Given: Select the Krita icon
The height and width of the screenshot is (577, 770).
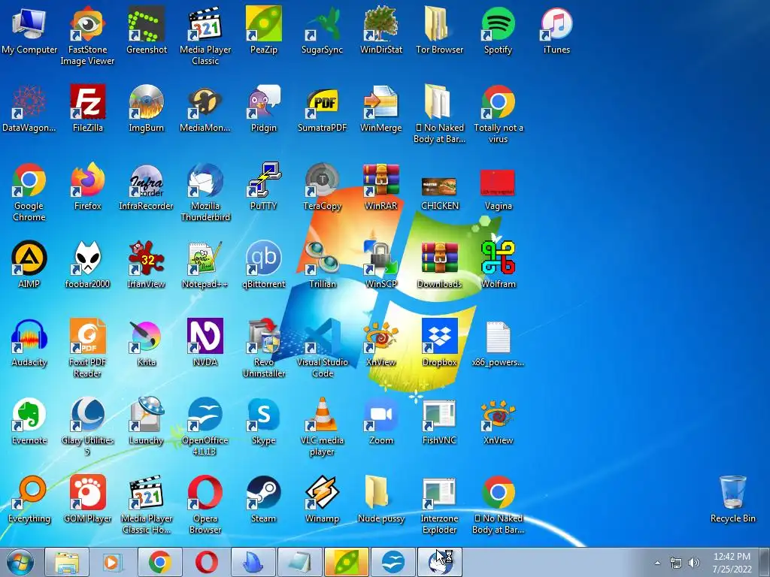Looking at the screenshot, I should click(x=147, y=343).
